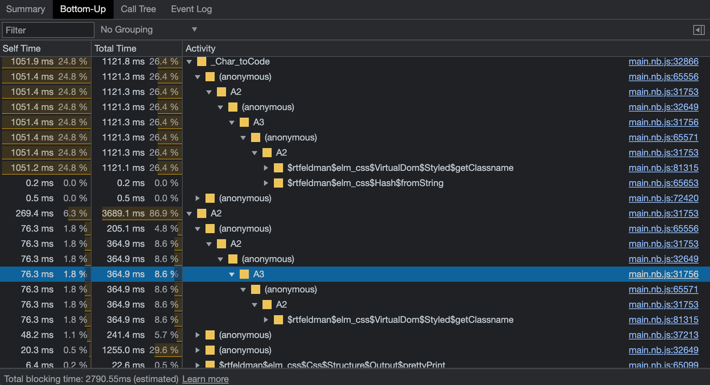This screenshot has height=385, width=710.
Task: Expand (anonymous) row linked to main.nb.js:72420
Action: click(198, 198)
